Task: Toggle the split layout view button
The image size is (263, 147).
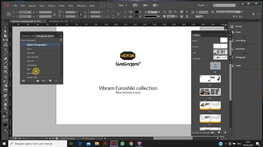Action: (222, 138)
